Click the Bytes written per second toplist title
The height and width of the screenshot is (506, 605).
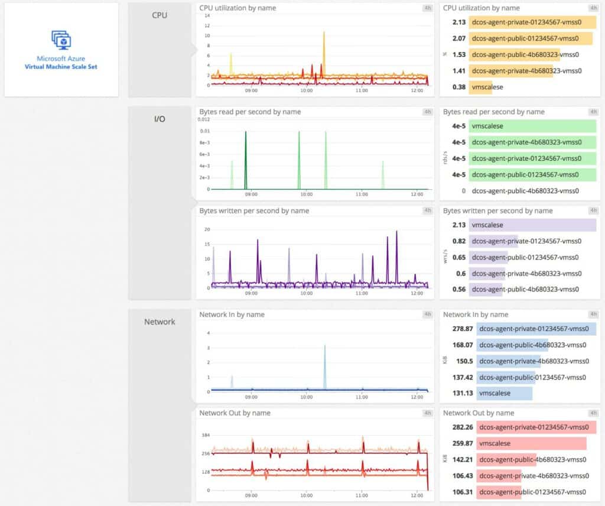pyautogui.click(x=497, y=211)
